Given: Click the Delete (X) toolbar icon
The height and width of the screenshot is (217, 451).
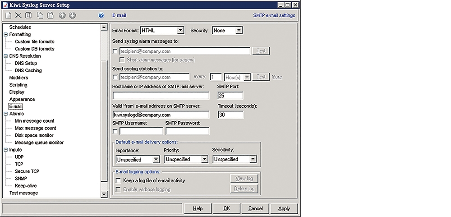Looking at the screenshot, I should [x=18, y=15].
